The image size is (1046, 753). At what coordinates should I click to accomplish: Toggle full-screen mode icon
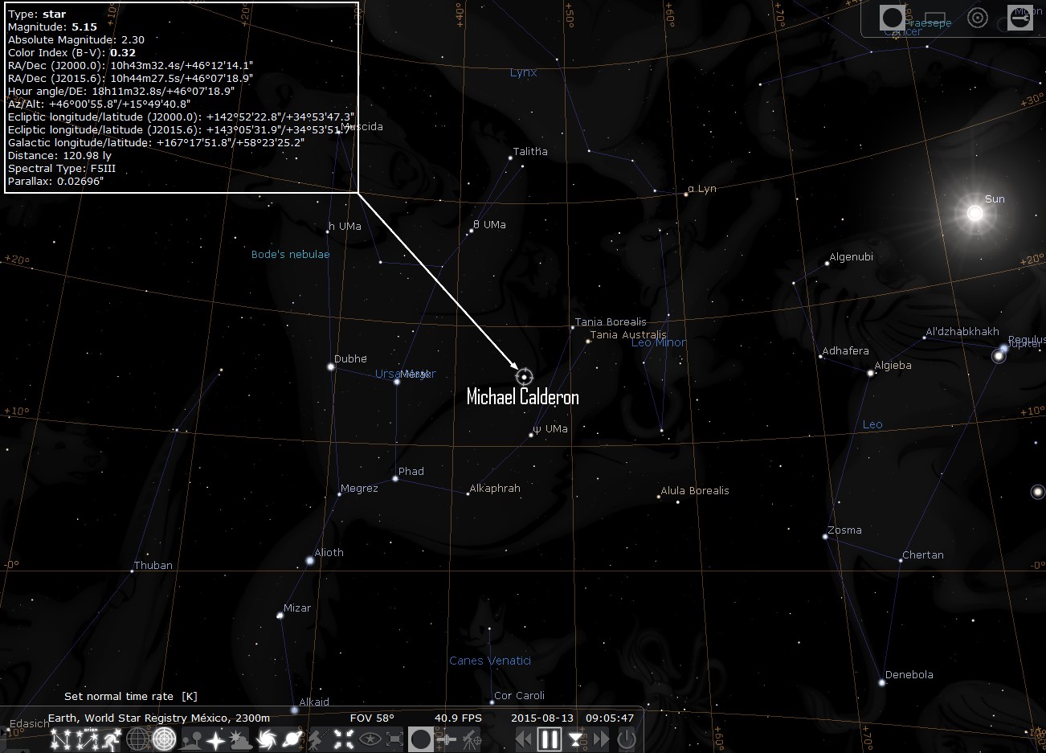(396, 739)
